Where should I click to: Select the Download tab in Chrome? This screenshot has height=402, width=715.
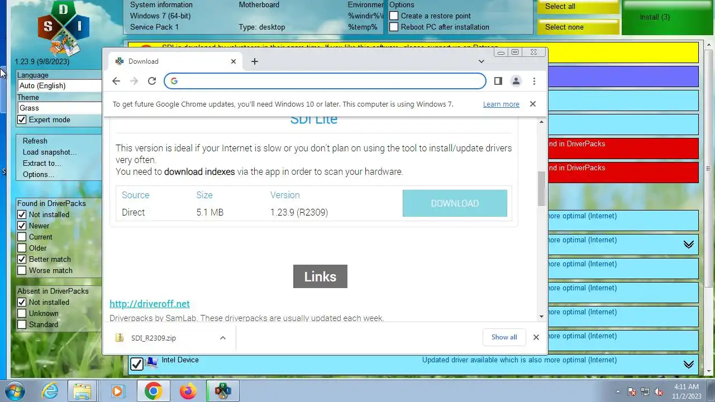click(176, 61)
